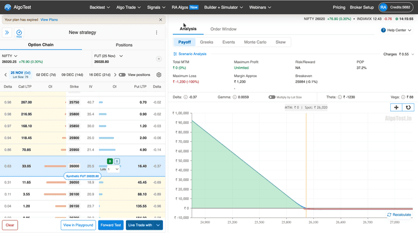
Task: Toggle the View positions switch
Action: (x=122, y=75)
